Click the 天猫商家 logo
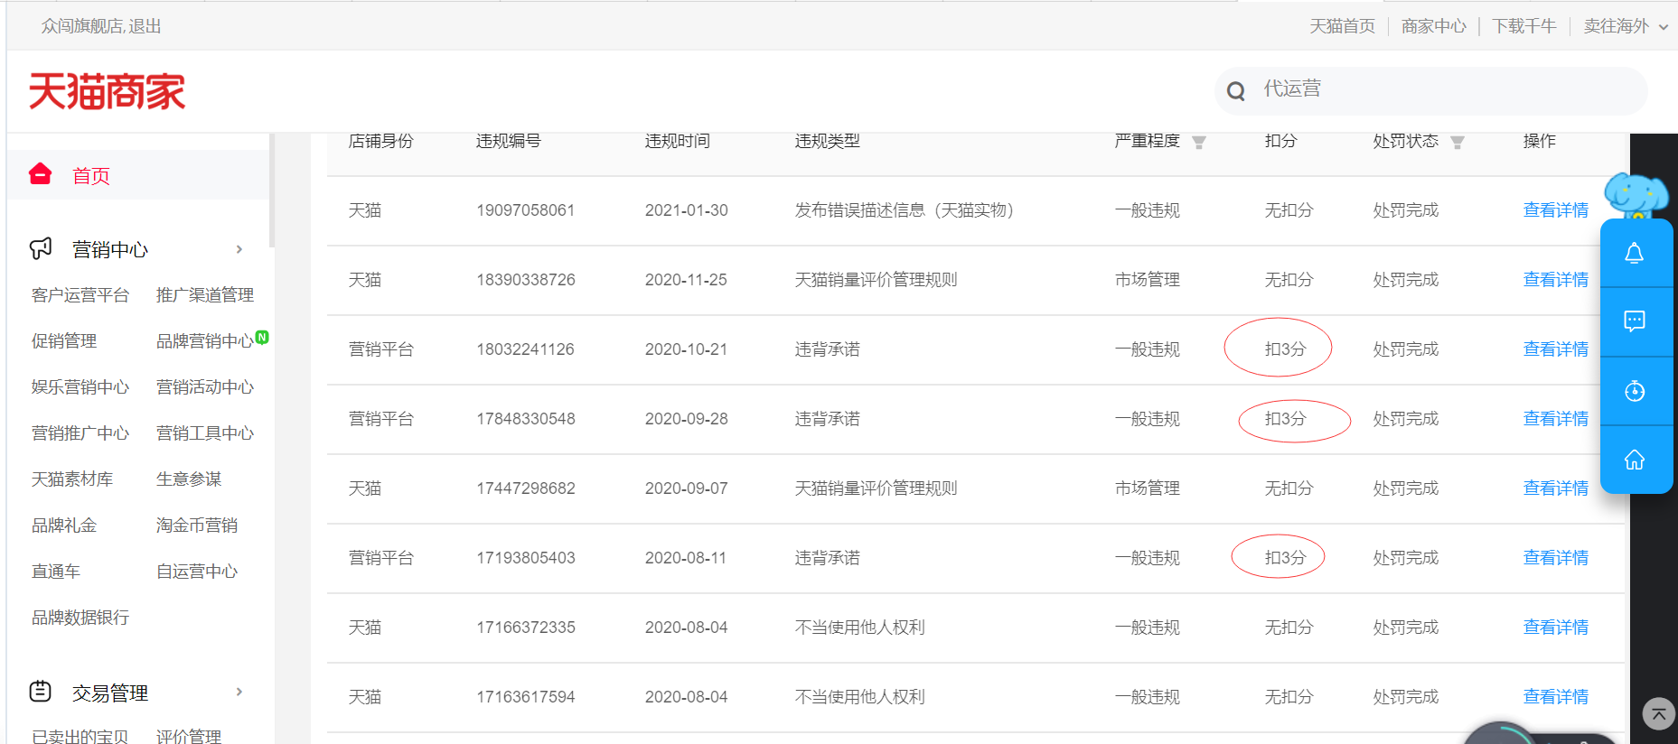This screenshot has width=1678, height=744. coord(107,91)
